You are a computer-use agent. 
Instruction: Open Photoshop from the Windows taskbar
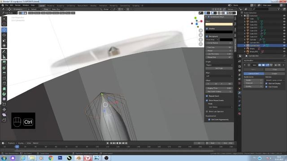pos(60,158)
